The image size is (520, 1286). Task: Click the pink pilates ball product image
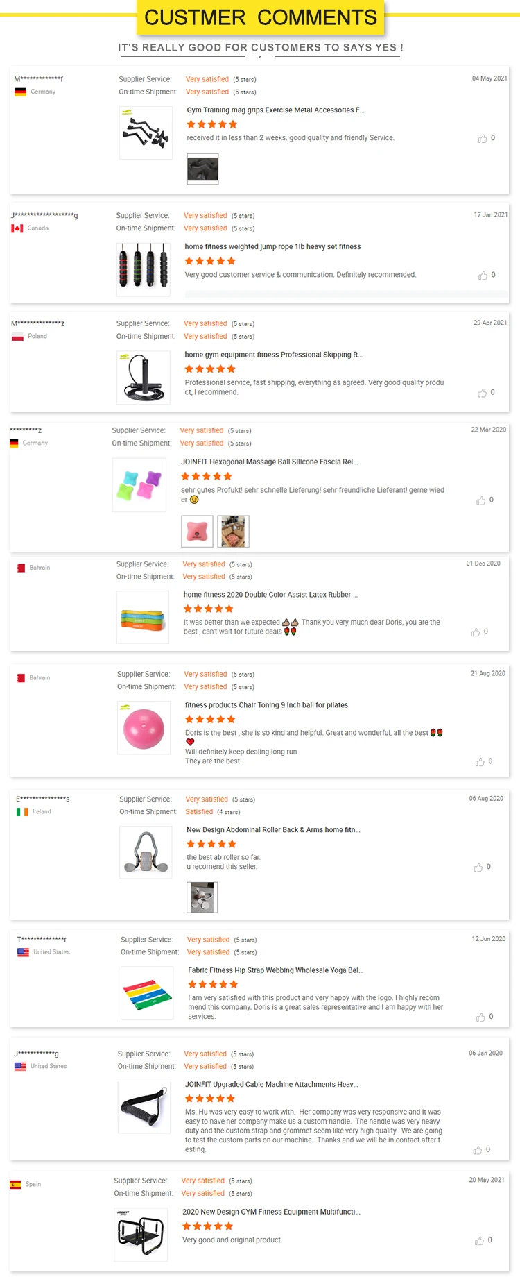144,728
